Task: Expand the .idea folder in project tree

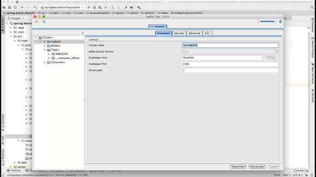Action: pos(11,28)
